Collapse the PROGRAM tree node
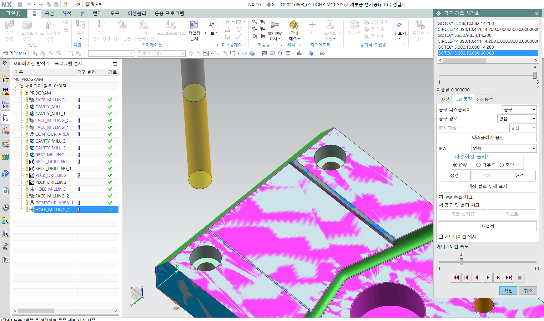The image size is (544, 321). pyautogui.click(x=16, y=93)
